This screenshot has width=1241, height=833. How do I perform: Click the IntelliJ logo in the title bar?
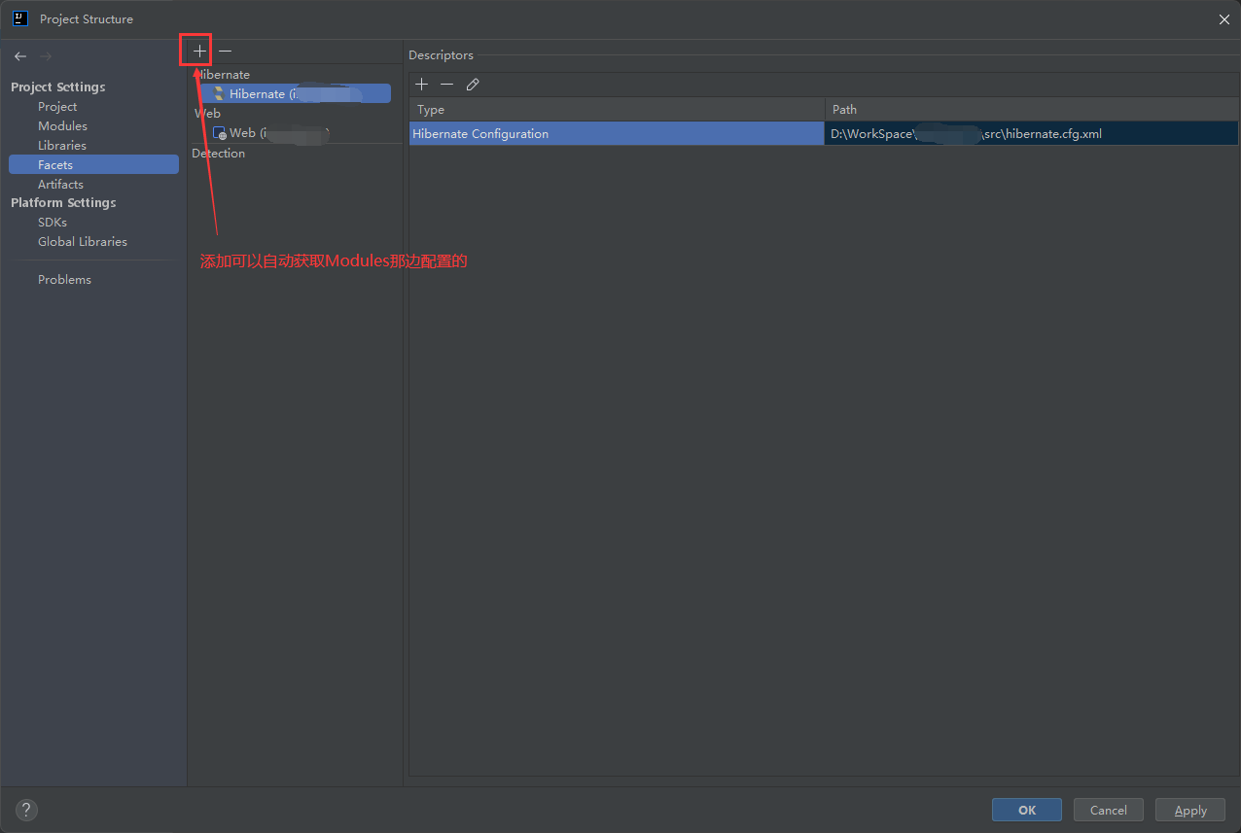(20, 18)
